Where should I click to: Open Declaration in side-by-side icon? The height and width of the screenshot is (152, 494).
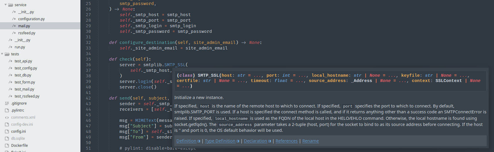[x=270, y=141]
